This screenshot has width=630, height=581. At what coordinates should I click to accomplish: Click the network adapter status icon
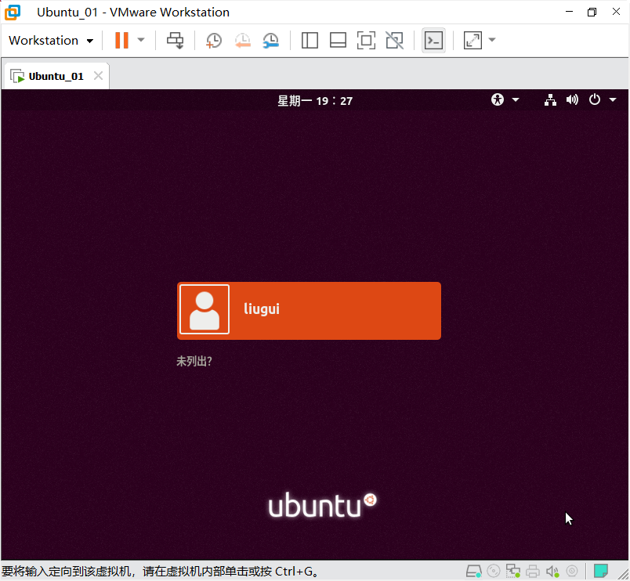point(513,571)
